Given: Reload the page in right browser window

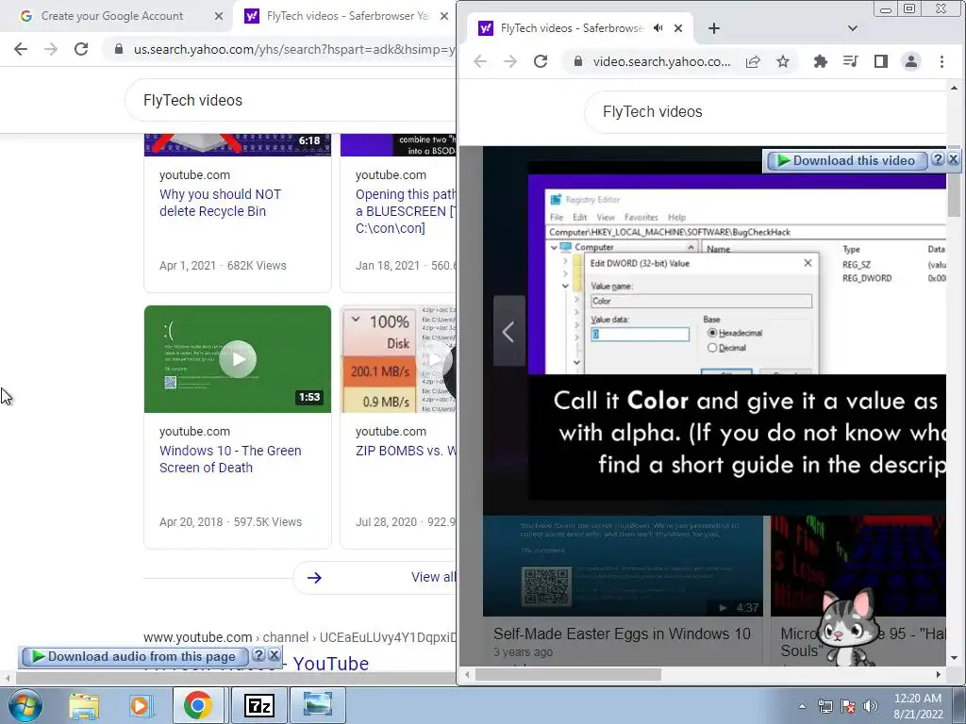Looking at the screenshot, I should coord(541,61).
